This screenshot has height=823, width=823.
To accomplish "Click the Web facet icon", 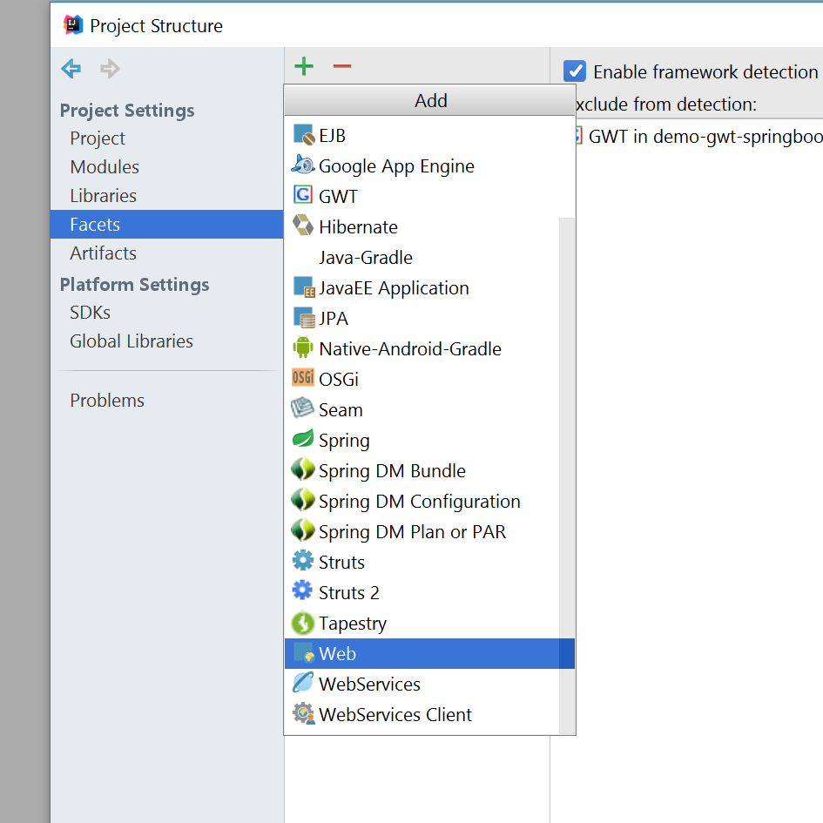I will pos(303,653).
